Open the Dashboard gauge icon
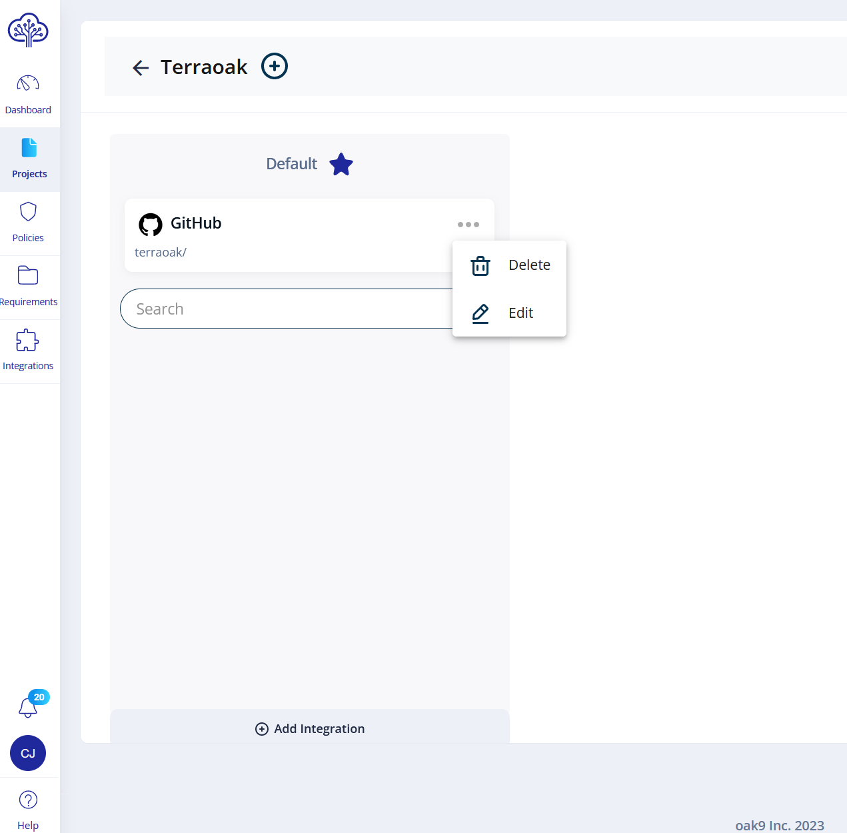The height and width of the screenshot is (833, 847). [x=28, y=83]
